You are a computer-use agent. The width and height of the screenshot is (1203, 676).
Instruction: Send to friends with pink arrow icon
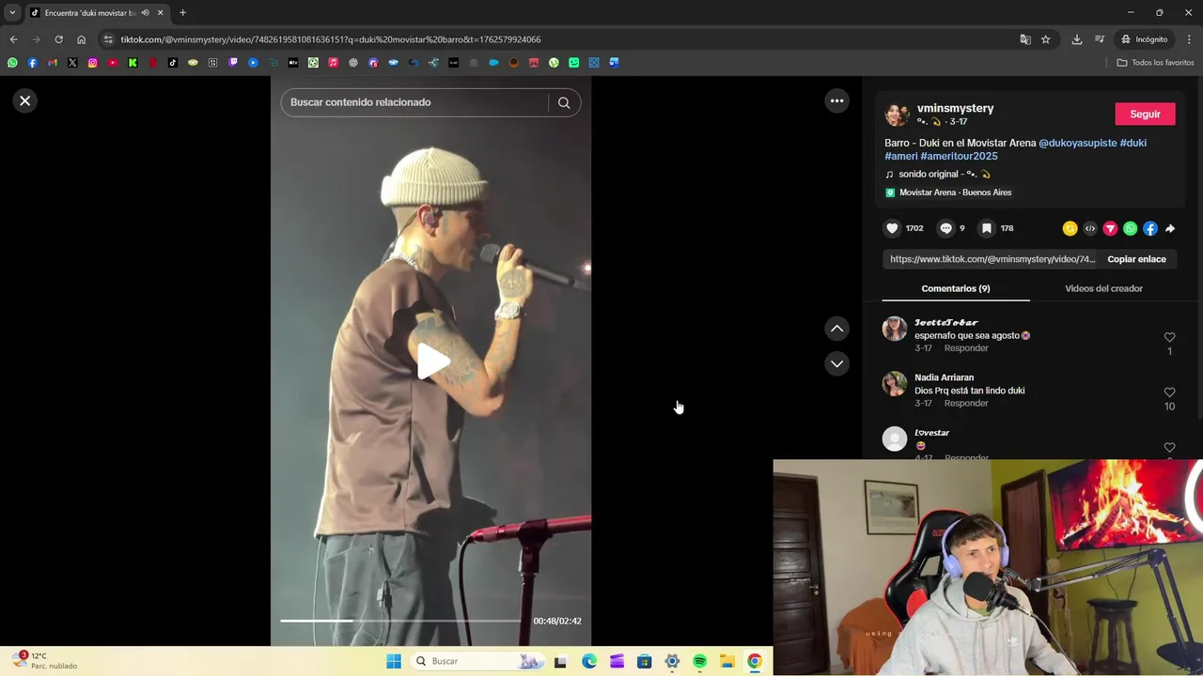(1110, 228)
